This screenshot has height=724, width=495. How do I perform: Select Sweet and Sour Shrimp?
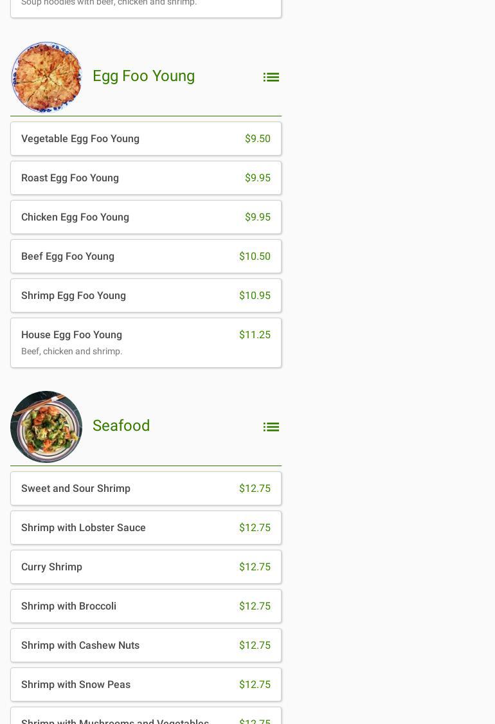(x=145, y=489)
